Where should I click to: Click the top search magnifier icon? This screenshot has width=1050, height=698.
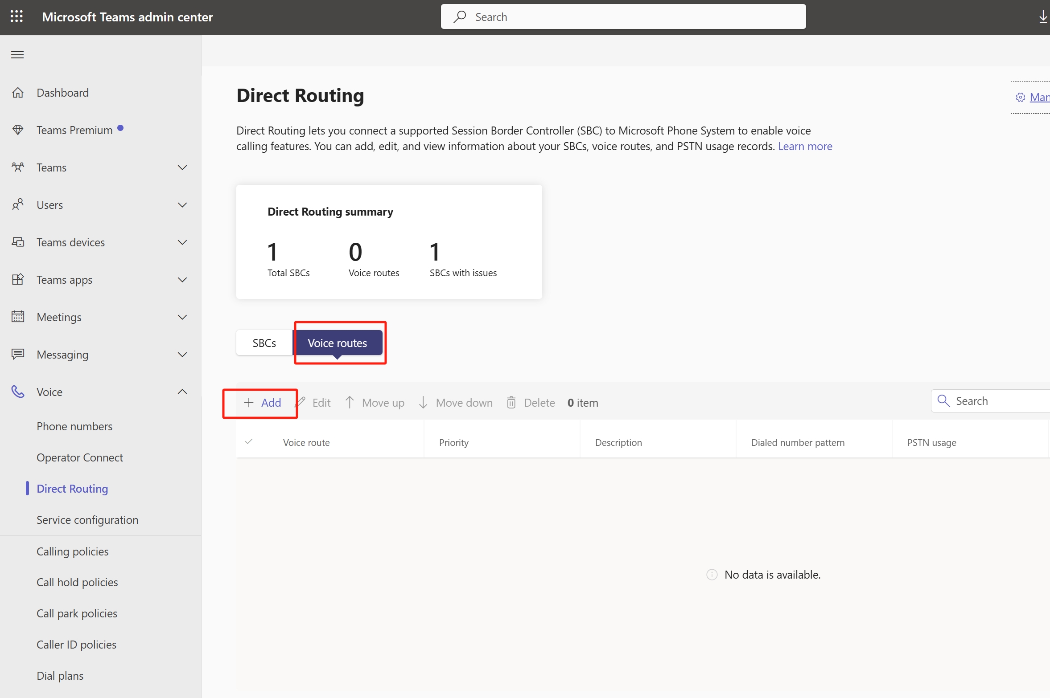(460, 17)
